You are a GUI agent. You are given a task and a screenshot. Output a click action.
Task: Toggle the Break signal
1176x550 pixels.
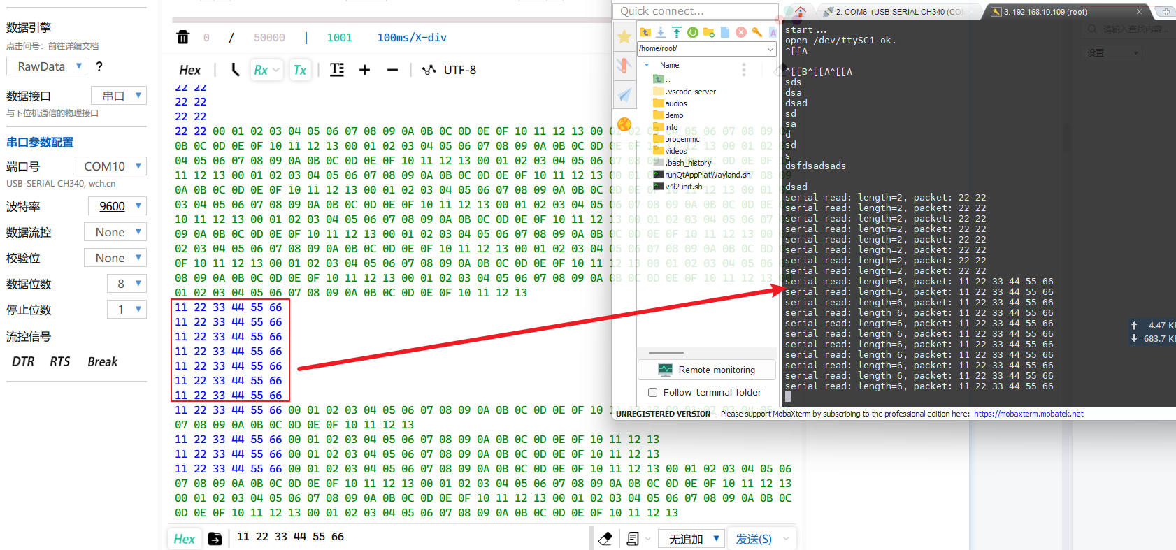point(102,361)
